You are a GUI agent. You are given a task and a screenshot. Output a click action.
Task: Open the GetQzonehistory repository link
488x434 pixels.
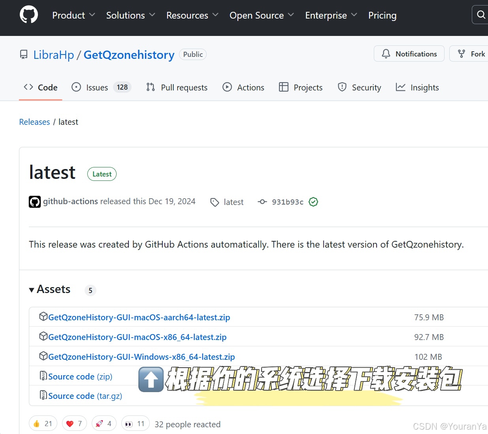[129, 55]
